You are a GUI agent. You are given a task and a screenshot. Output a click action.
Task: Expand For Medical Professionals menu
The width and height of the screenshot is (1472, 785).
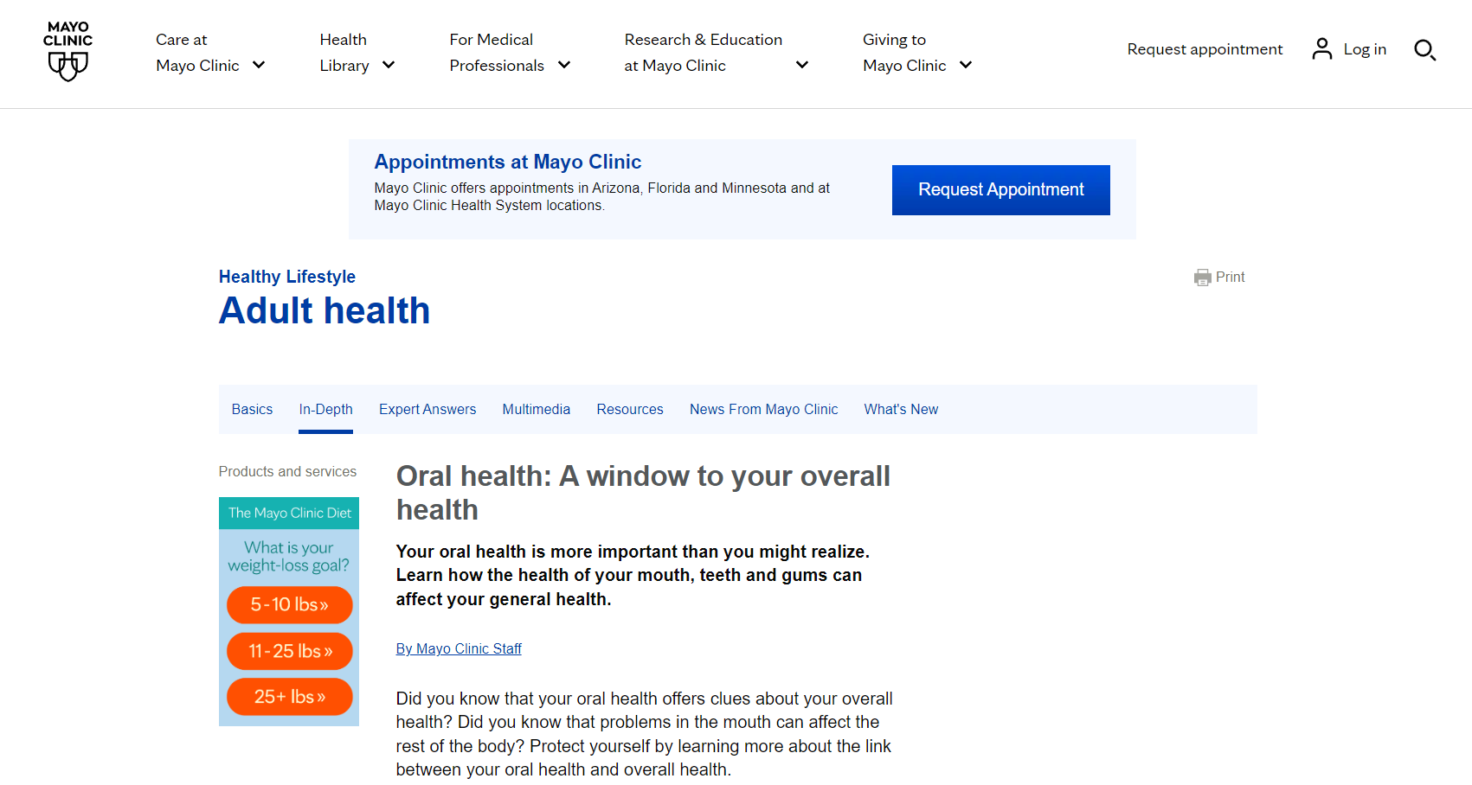pyautogui.click(x=510, y=53)
